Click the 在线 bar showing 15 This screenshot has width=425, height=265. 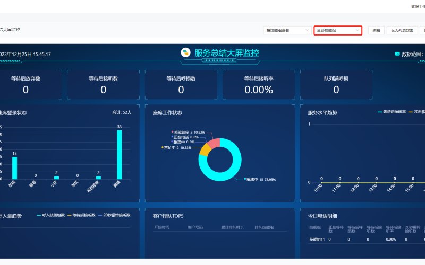point(15,168)
